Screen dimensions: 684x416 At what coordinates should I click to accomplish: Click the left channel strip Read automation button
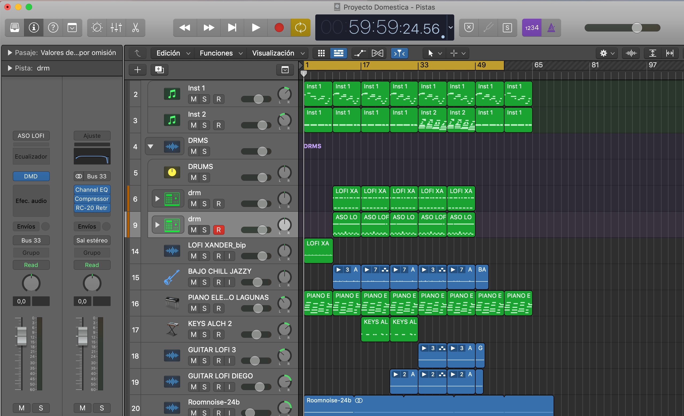(x=31, y=265)
